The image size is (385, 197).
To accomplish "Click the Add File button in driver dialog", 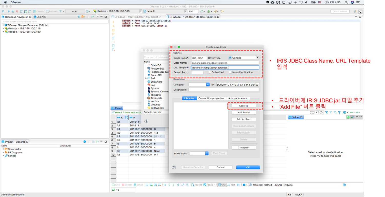I will click(244, 106).
